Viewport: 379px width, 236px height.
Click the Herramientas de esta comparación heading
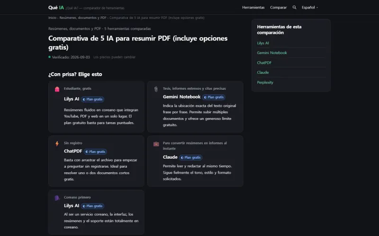point(279,30)
